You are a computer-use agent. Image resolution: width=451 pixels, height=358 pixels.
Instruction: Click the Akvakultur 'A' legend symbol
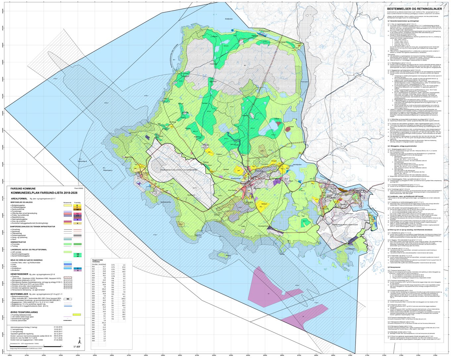pyautogui.click(x=78, y=270)
